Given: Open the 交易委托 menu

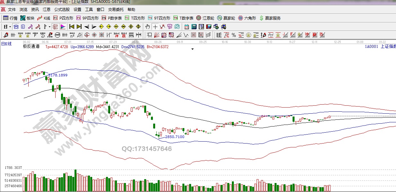Looking at the screenshot, I should click(116, 10).
